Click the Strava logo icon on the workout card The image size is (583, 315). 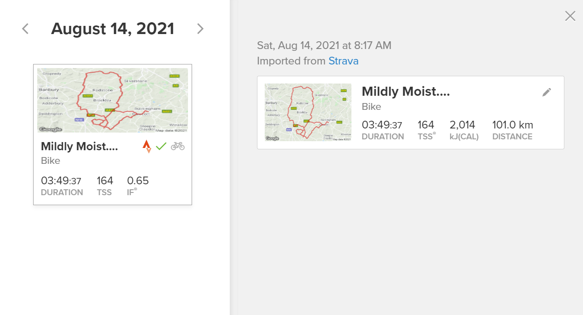[x=147, y=146]
